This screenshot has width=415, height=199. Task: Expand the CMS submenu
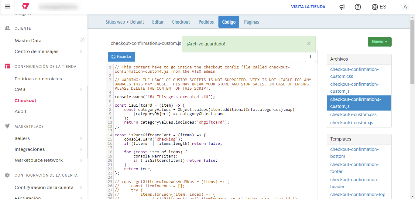click(x=81, y=89)
